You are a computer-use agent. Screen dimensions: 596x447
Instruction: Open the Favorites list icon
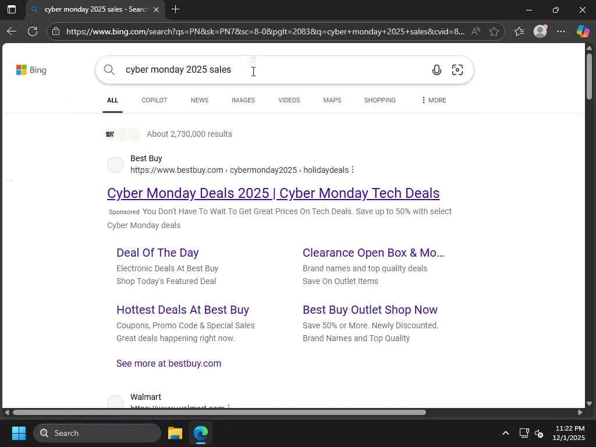(519, 31)
